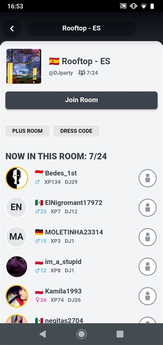This screenshot has height=345, width=163.
Task: Tap Bedes_1st black and white avatar
Action: (x=17, y=178)
